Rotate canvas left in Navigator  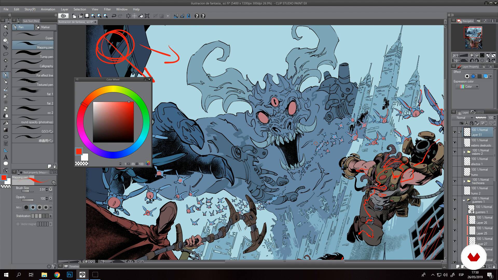point(472,60)
